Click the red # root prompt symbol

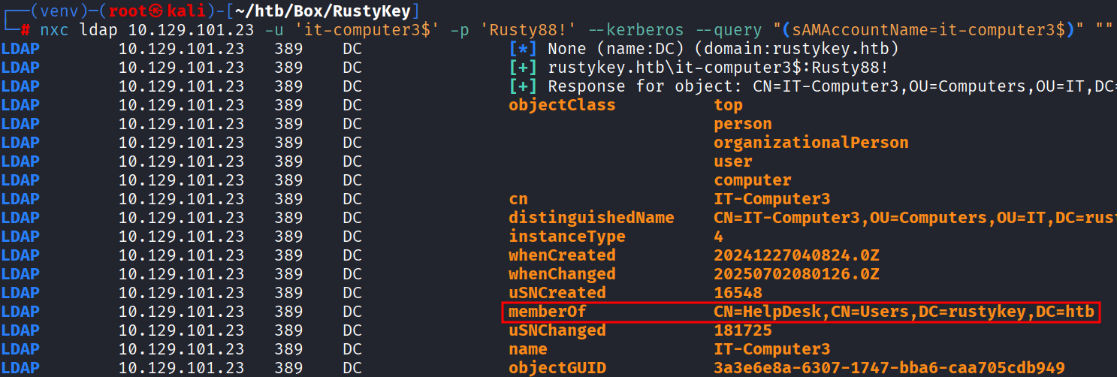(26, 30)
